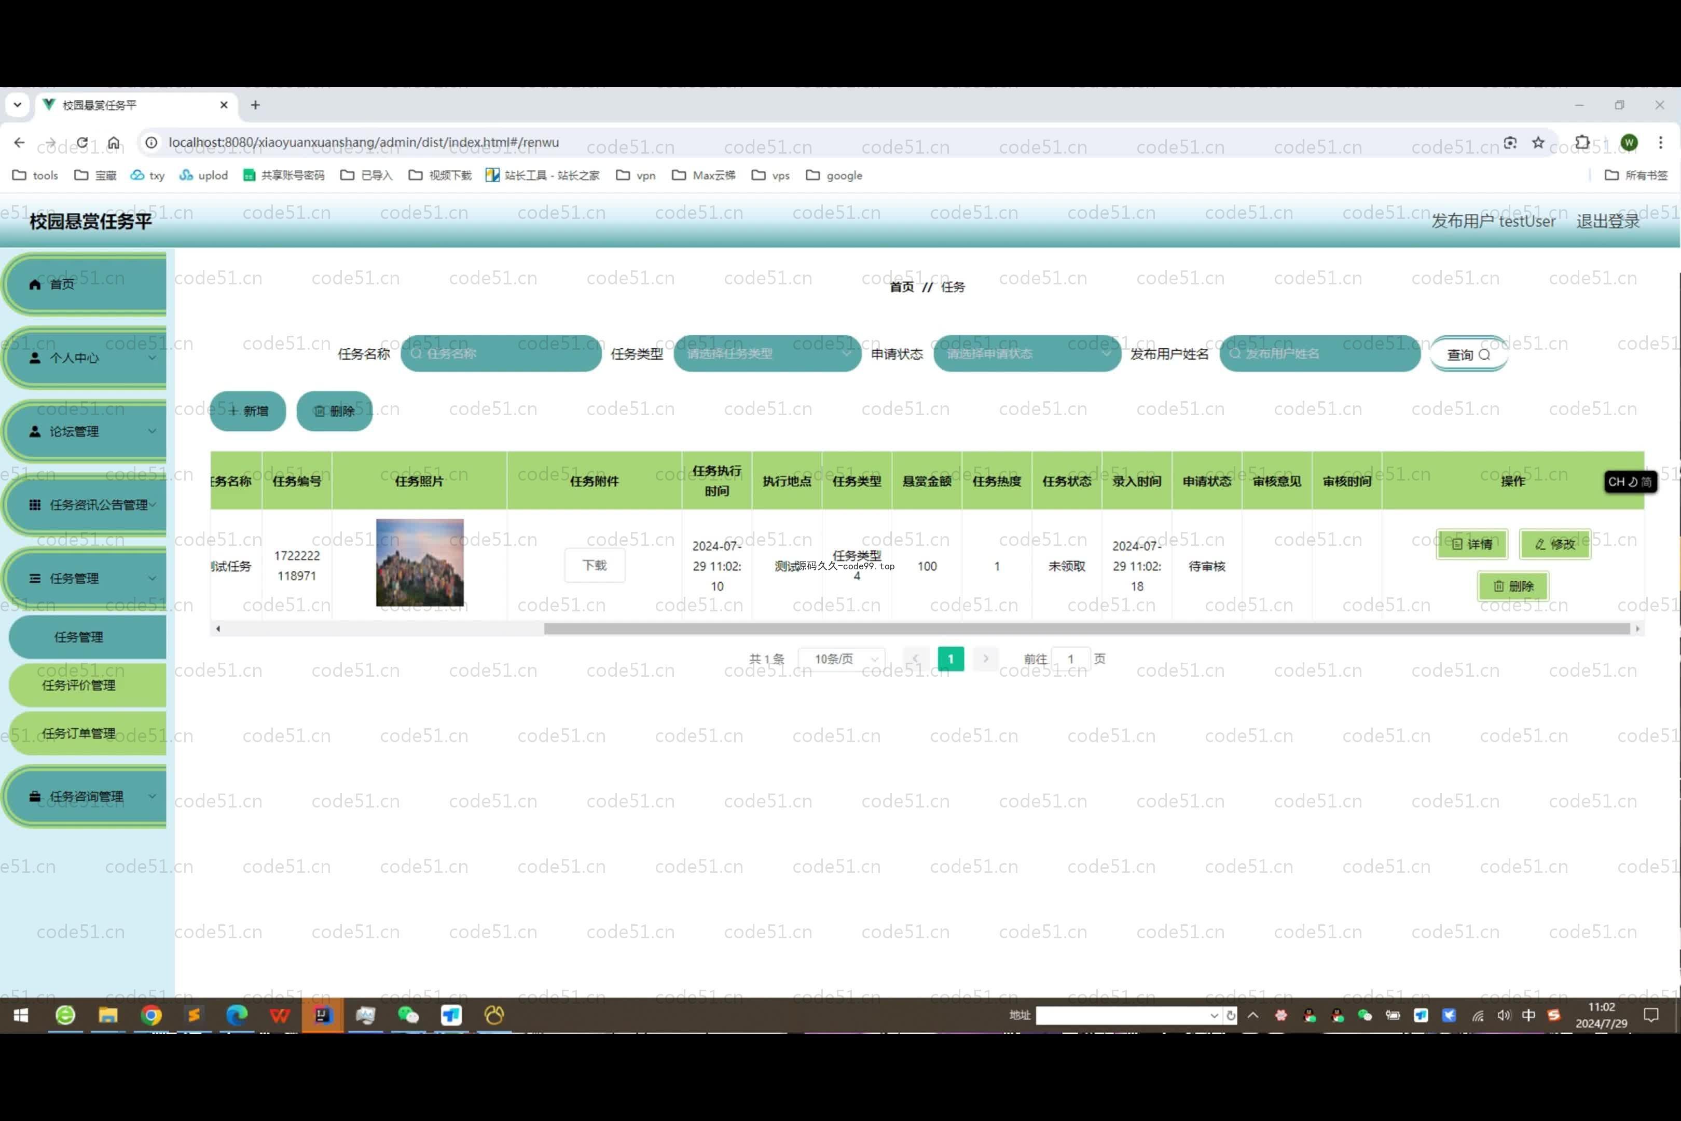Open the task photo thumbnail
Viewport: 1681px width, 1121px height.
coord(420,563)
